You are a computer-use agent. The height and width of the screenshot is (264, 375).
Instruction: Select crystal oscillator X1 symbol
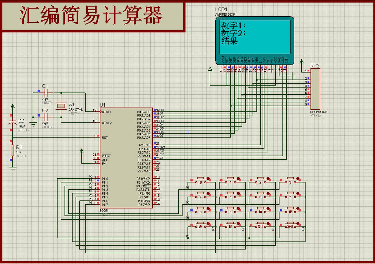pyautogui.click(x=61, y=107)
